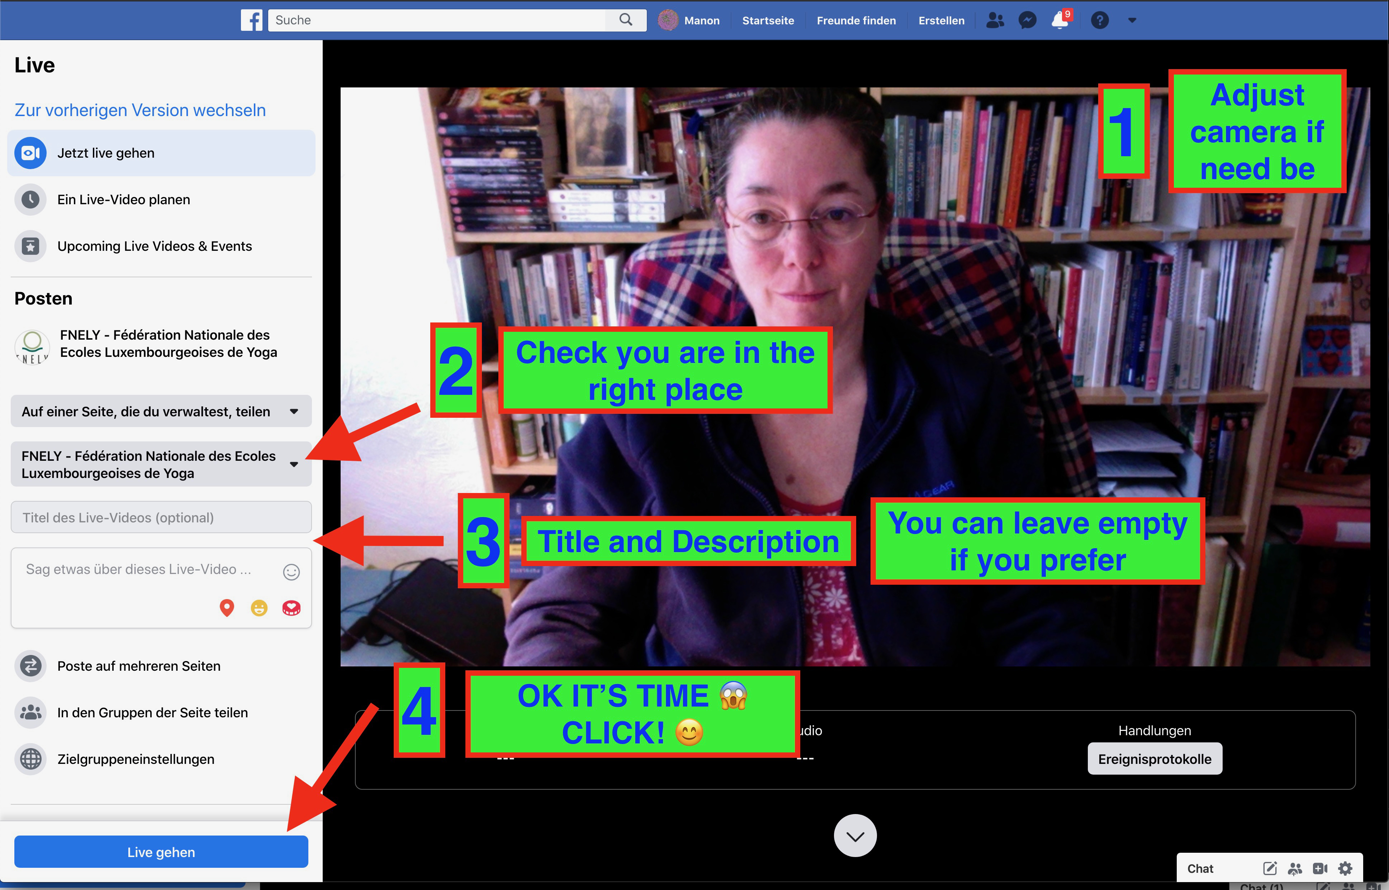Open notifications bell icon

point(1059,21)
